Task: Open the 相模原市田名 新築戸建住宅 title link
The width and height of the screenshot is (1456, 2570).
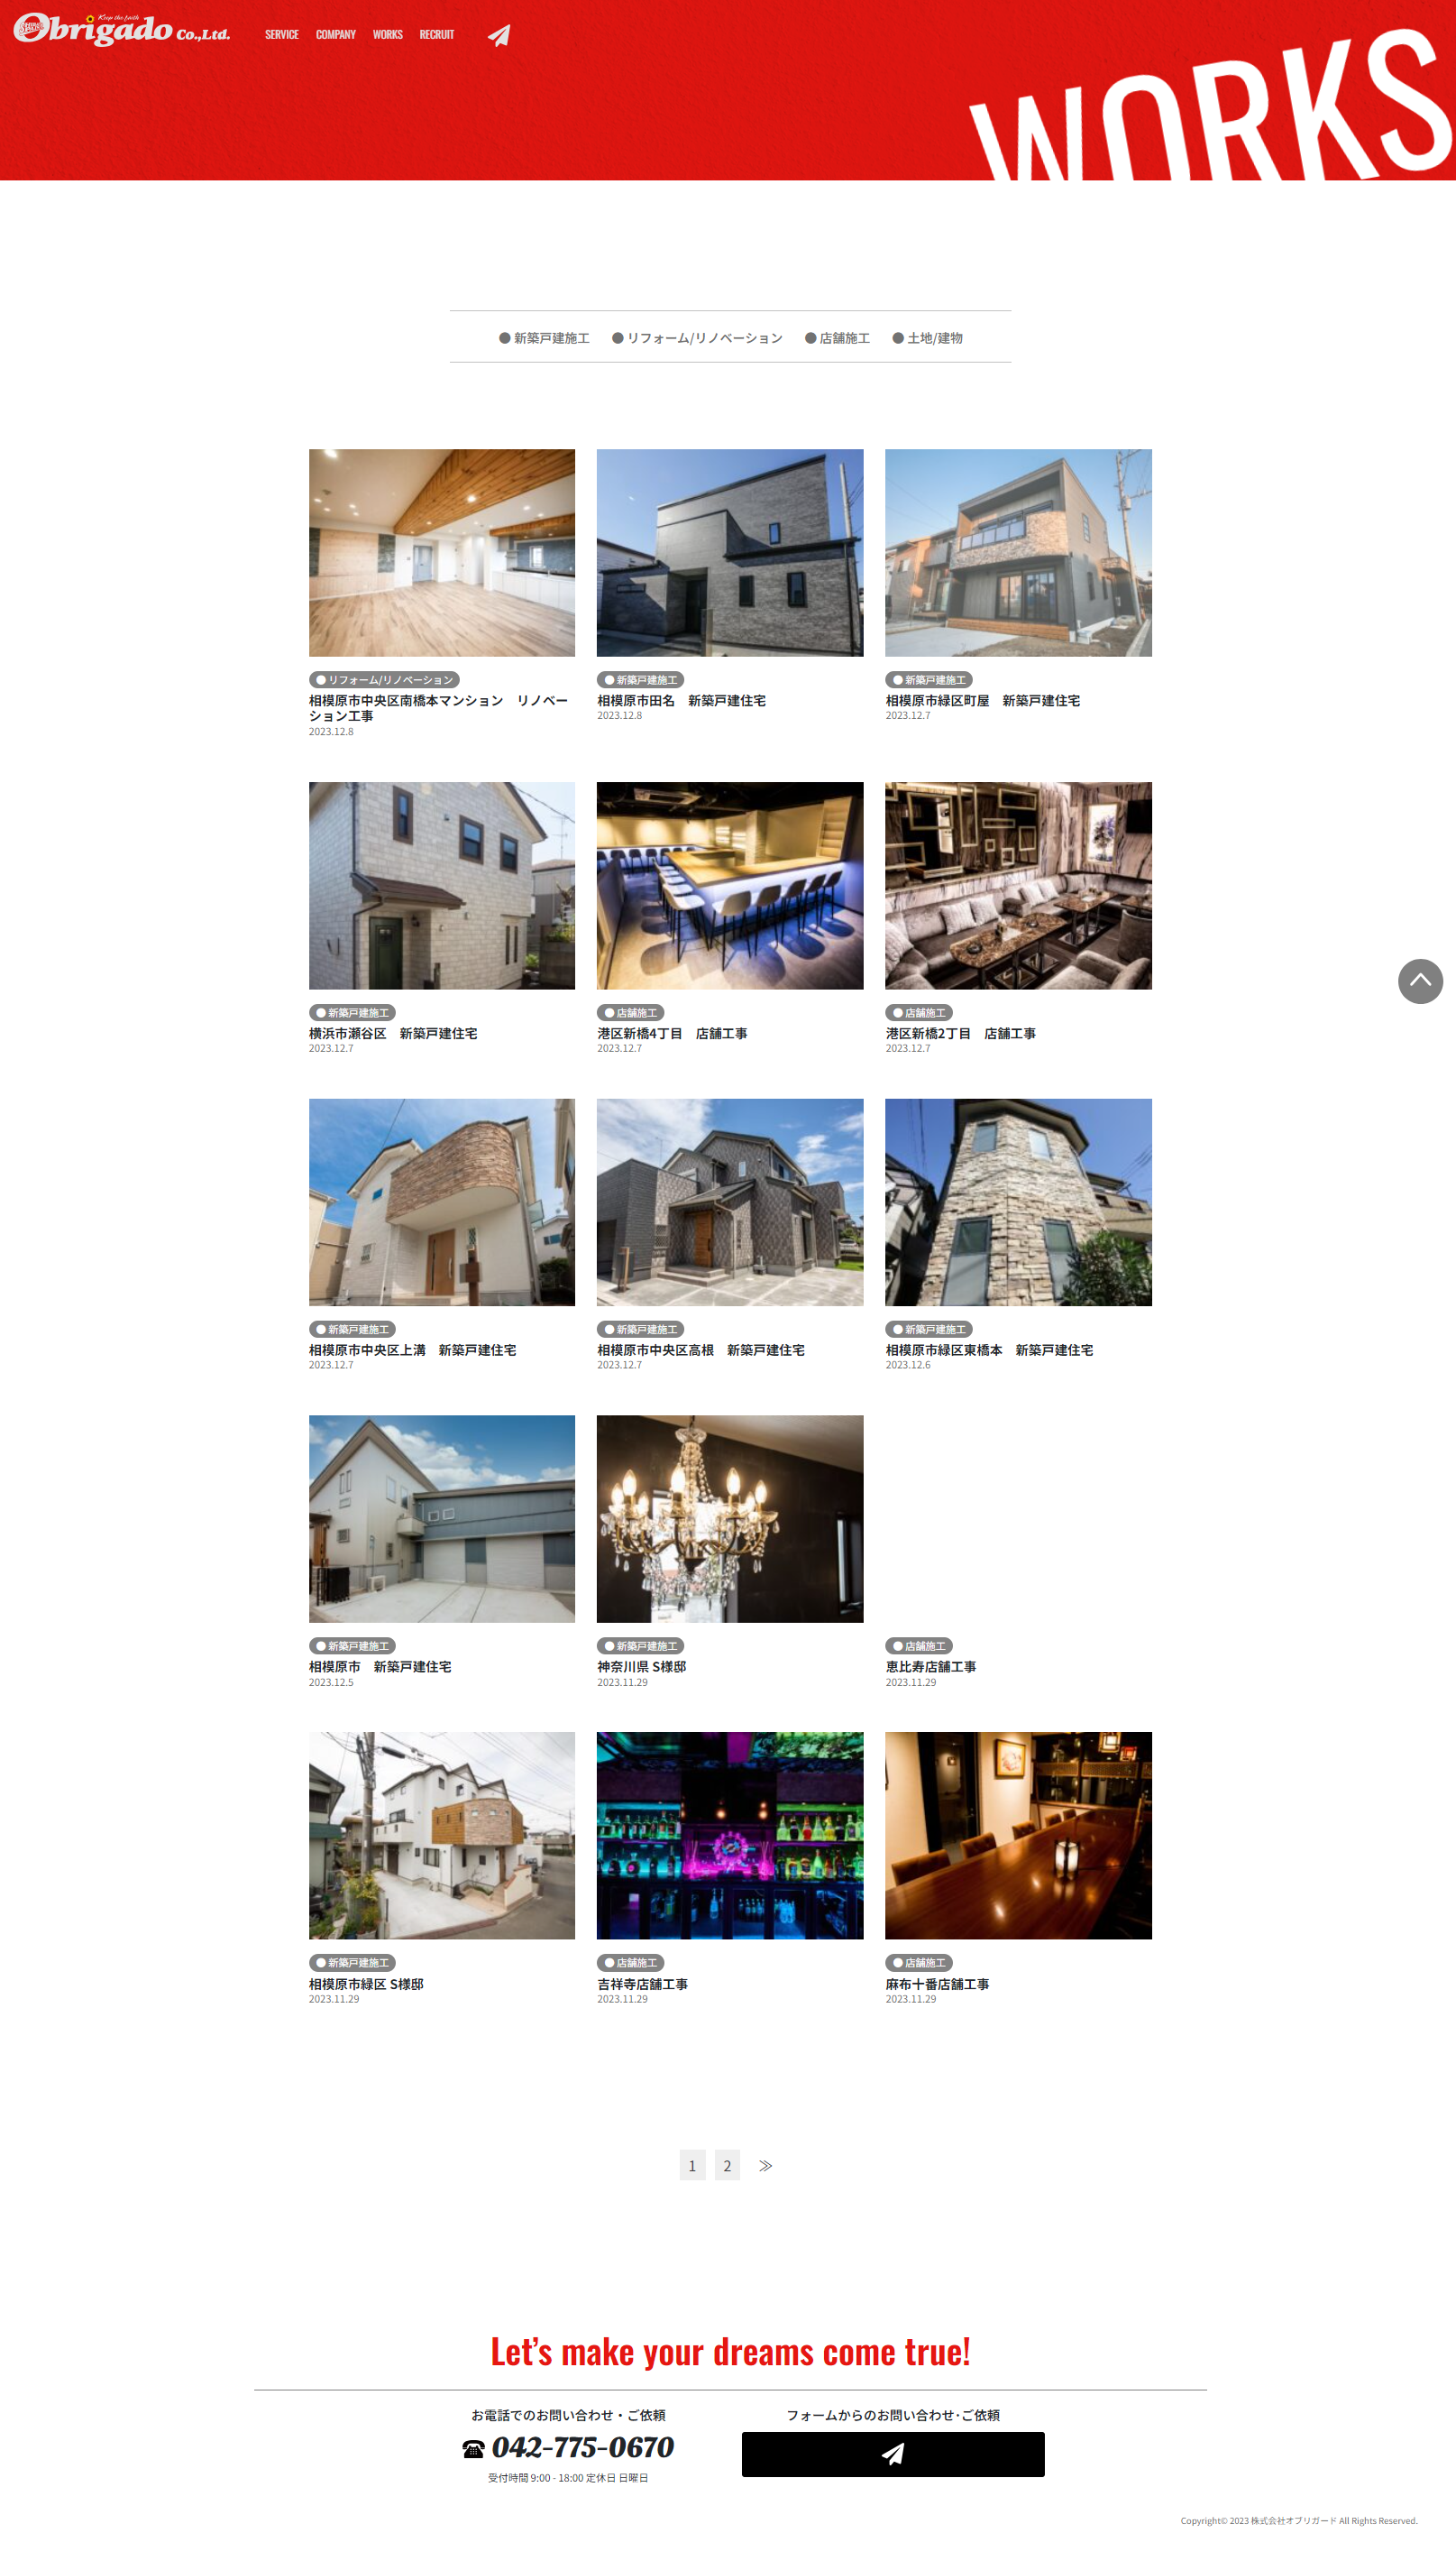Action: point(681,700)
